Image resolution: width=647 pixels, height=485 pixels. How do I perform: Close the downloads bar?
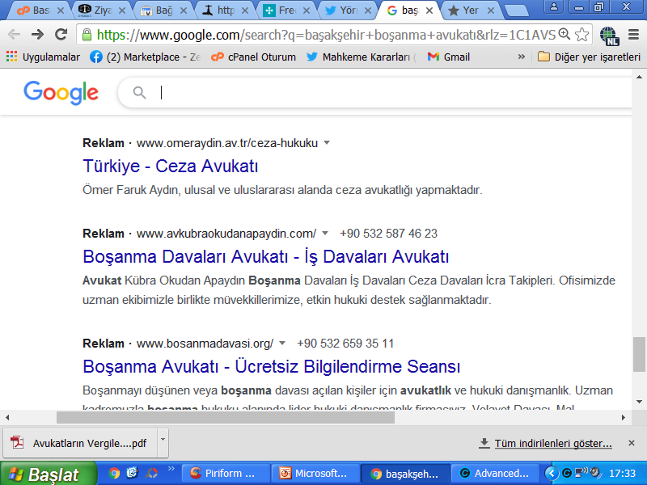pyautogui.click(x=632, y=443)
